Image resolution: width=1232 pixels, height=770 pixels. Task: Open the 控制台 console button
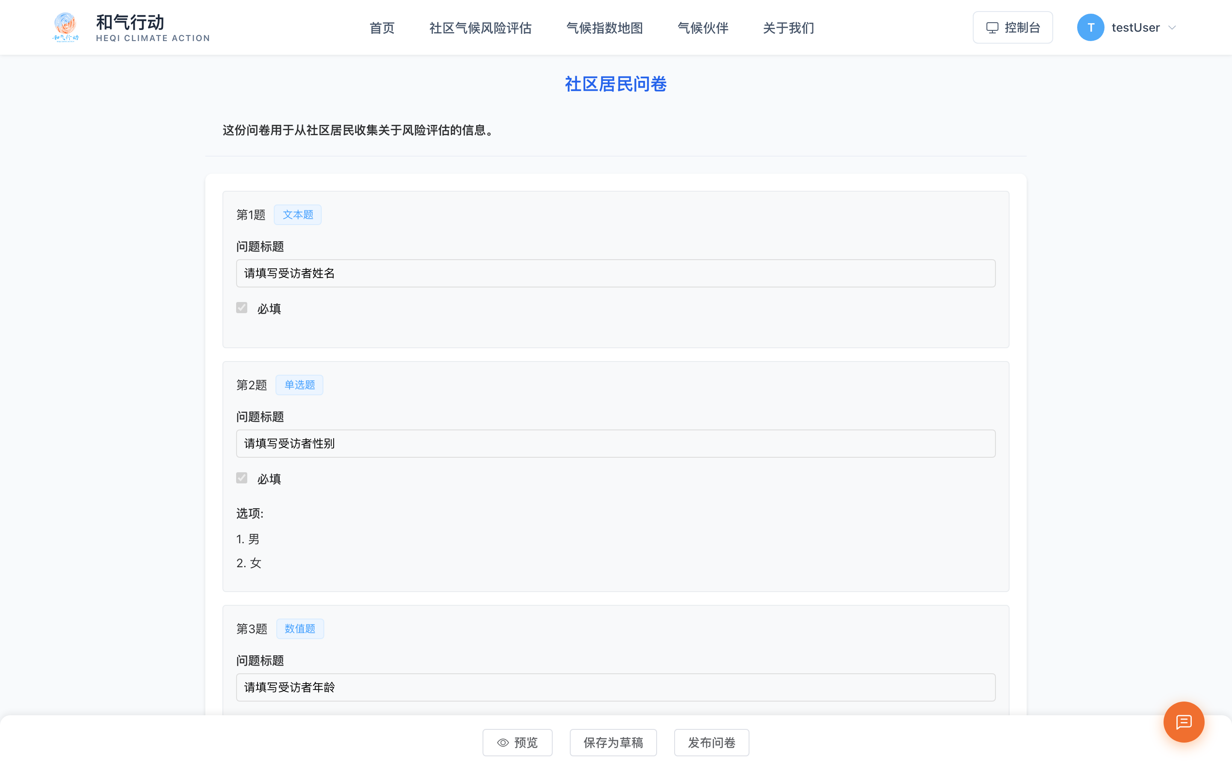click(1013, 27)
